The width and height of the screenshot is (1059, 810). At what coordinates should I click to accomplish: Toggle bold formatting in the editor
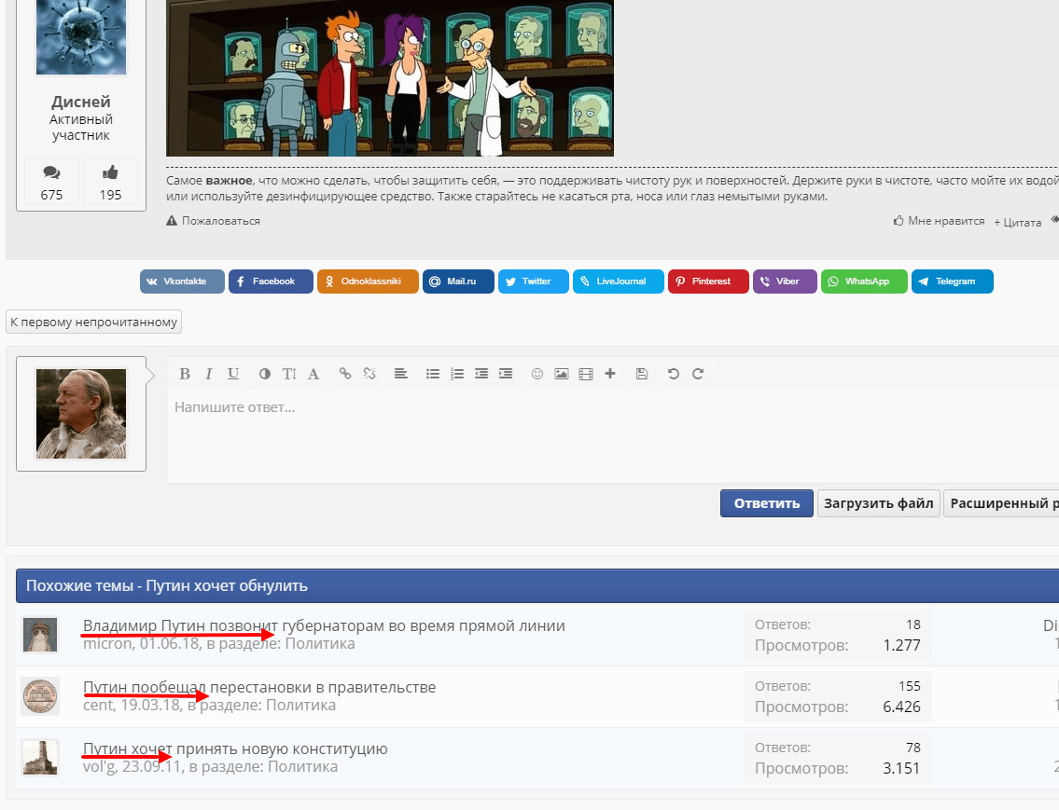185,374
